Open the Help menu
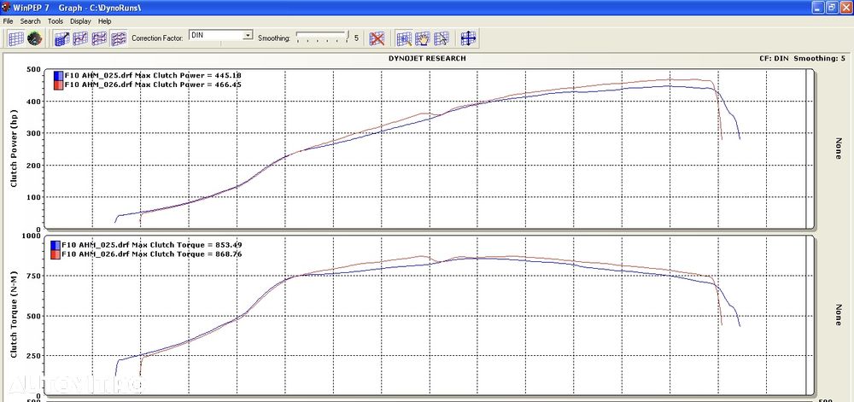Viewport: 854px width, 402px height. click(104, 21)
